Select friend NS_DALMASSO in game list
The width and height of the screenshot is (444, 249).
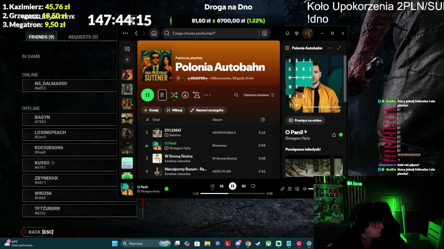pyautogui.click(x=70, y=86)
